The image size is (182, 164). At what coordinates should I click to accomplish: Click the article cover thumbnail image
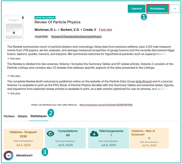[x=13, y=28]
